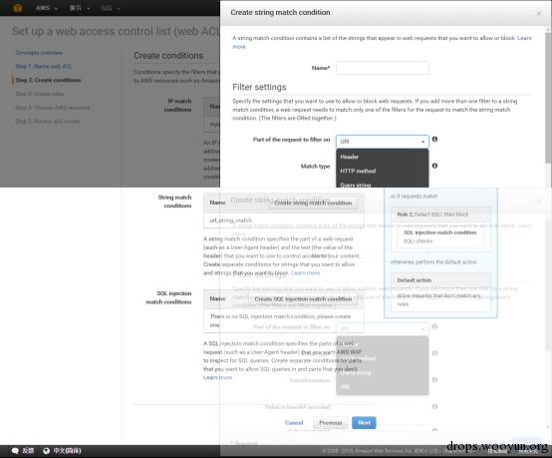Click Create SQL injection match condition button

(303, 299)
